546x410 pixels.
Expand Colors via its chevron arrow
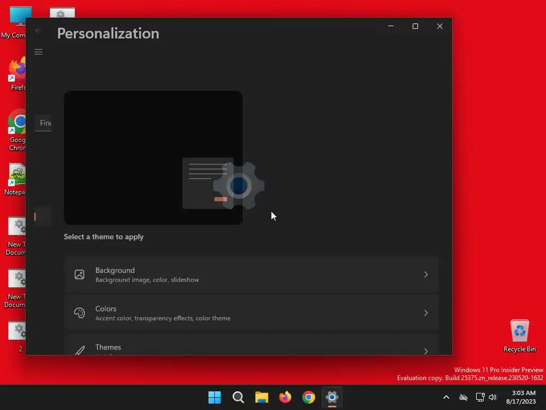click(x=426, y=313)
